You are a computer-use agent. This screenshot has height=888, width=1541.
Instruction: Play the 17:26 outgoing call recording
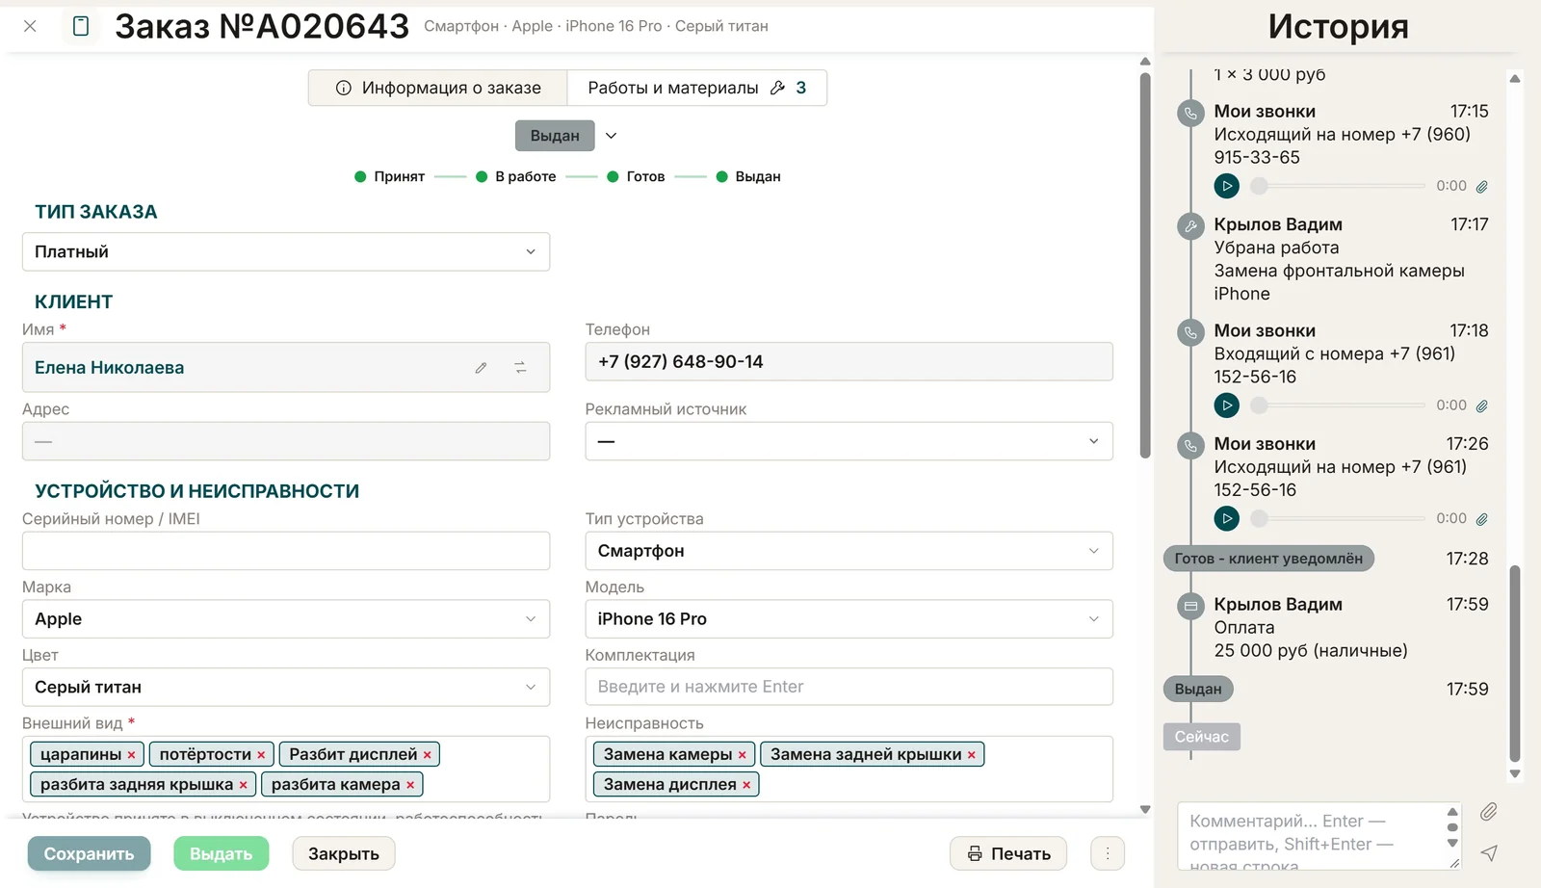(1226, 518)
